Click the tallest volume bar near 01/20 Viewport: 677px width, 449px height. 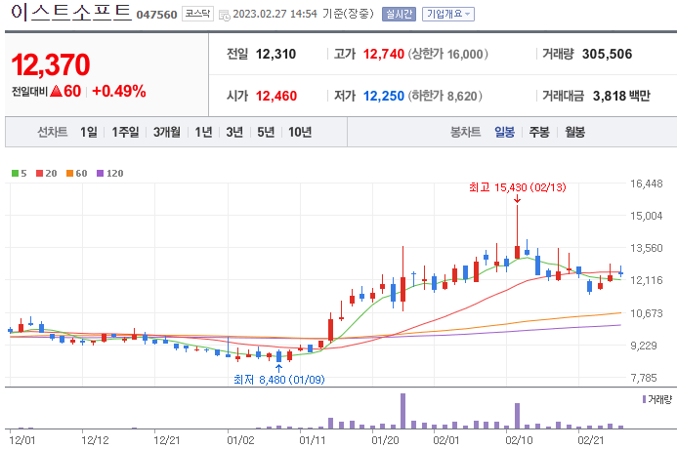tap(402, 411)
